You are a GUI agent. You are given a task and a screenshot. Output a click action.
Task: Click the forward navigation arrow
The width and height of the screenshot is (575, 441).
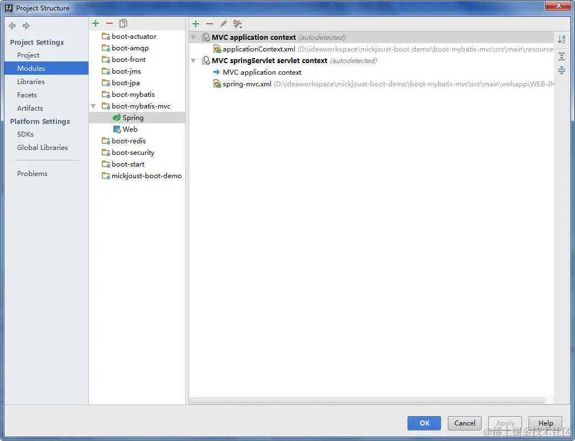[26, 25]
